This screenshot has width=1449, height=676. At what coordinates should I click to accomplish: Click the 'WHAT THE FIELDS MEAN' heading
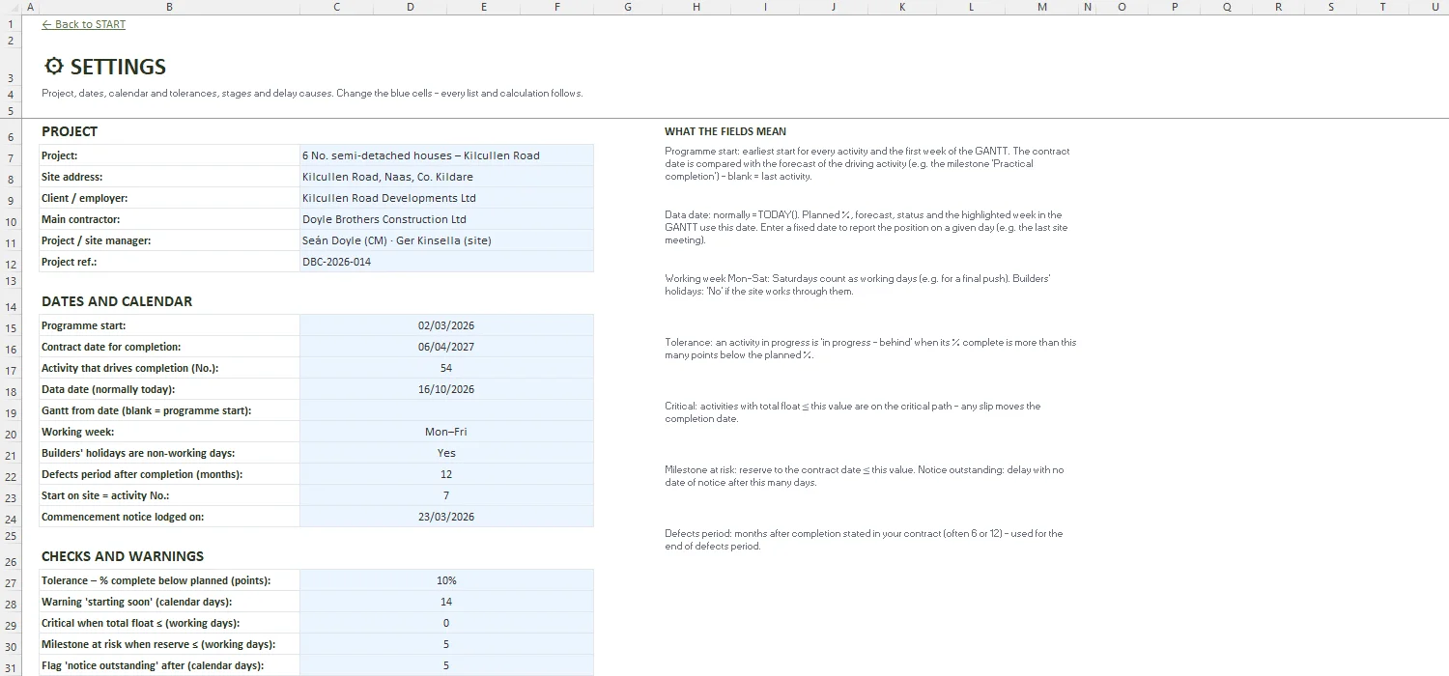pos(725,131)
